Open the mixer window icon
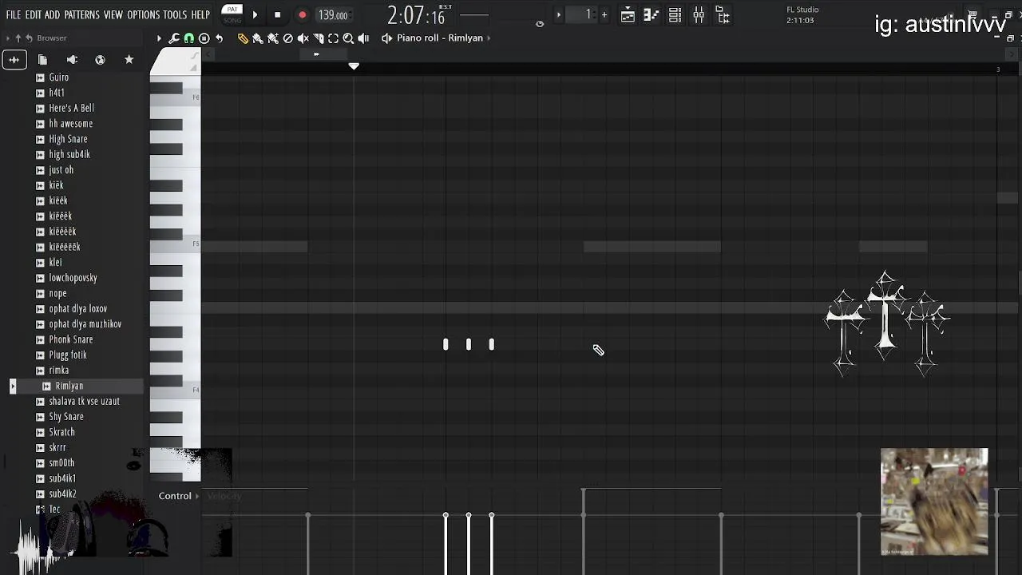The image size is (1022, 575). coord(699,14)
